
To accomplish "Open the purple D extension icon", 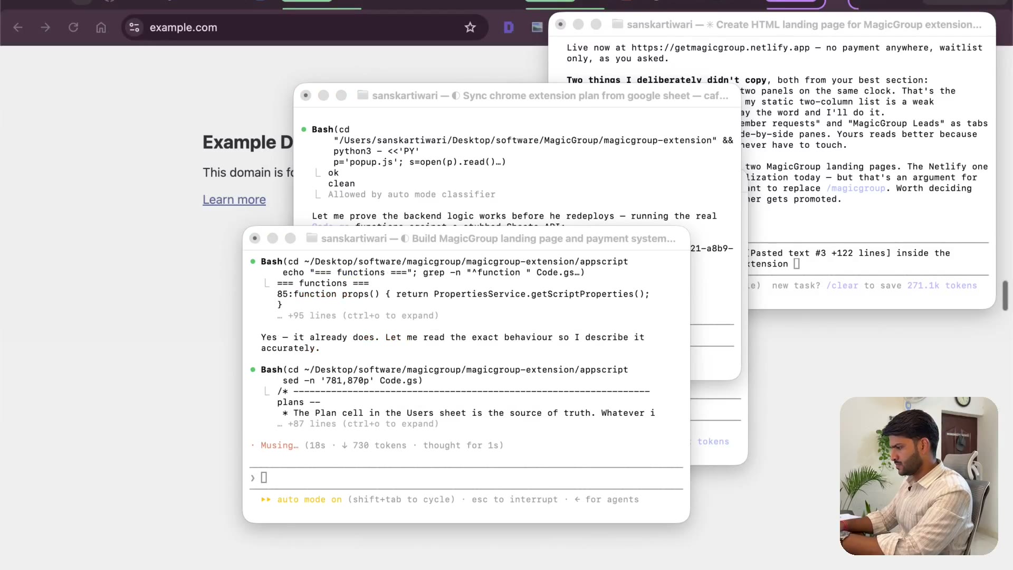I will (509, 27).
